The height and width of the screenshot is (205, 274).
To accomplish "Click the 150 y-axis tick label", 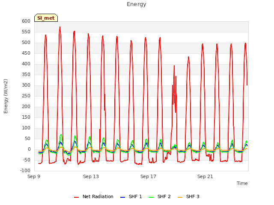I will pos(26,117).
